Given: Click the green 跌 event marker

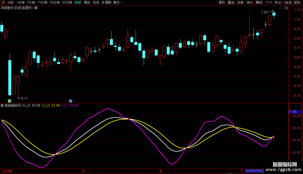Looking at the screenshot, I should [x=9, y=101].
